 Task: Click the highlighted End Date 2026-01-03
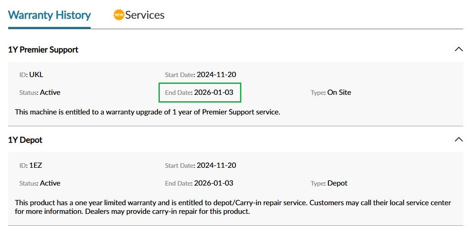200,93
